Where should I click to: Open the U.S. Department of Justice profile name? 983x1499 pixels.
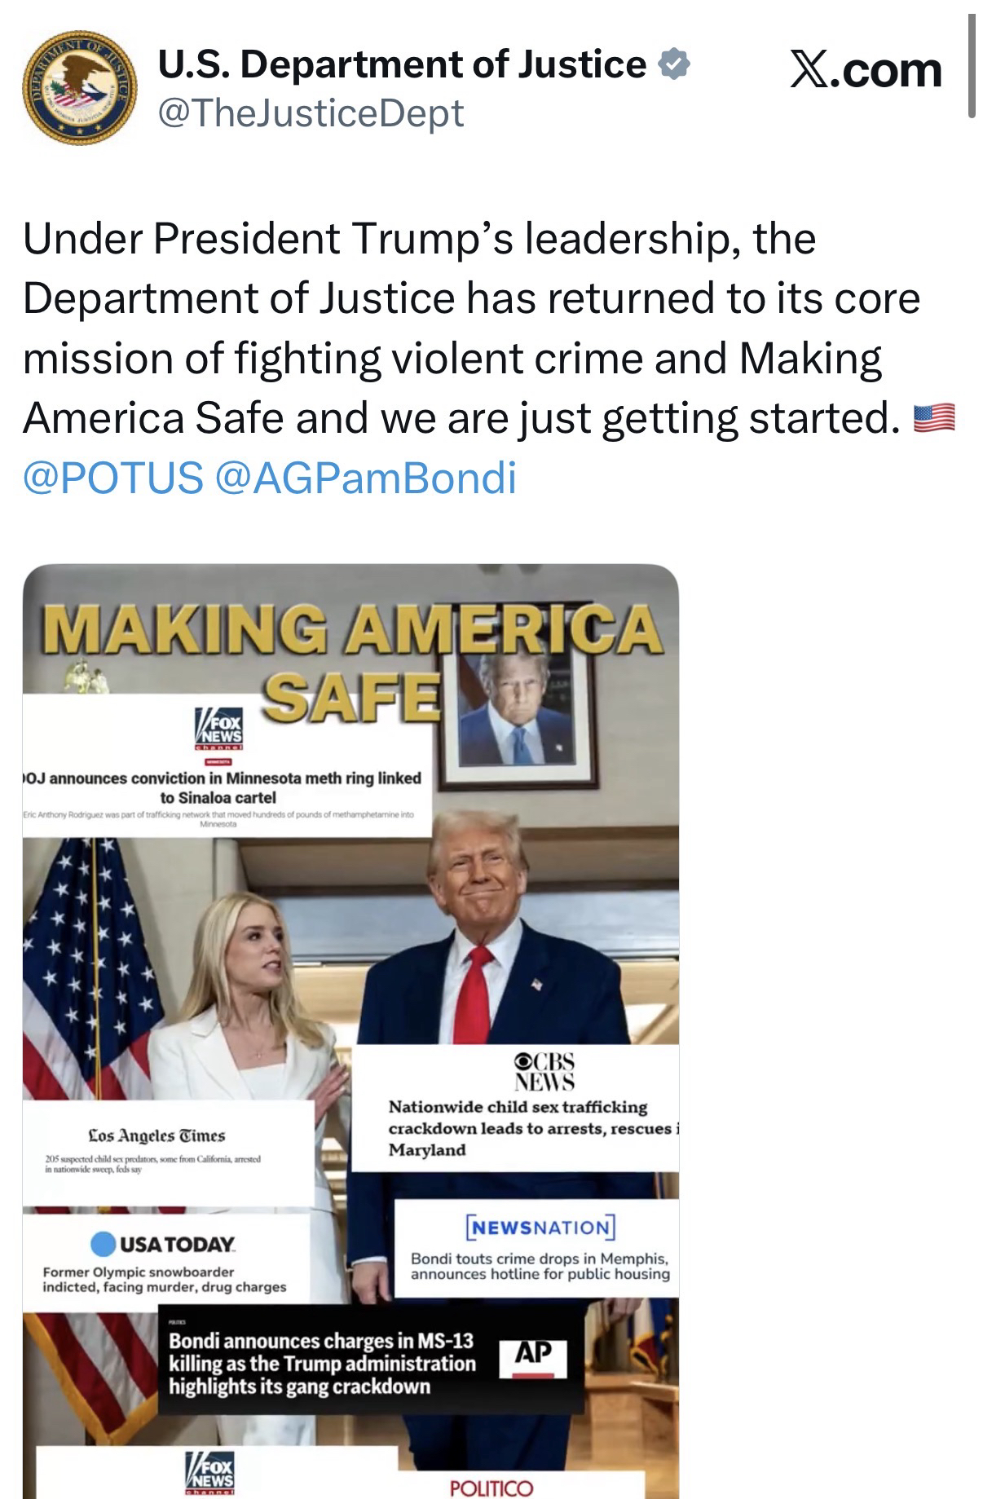(x=401, y=64)
